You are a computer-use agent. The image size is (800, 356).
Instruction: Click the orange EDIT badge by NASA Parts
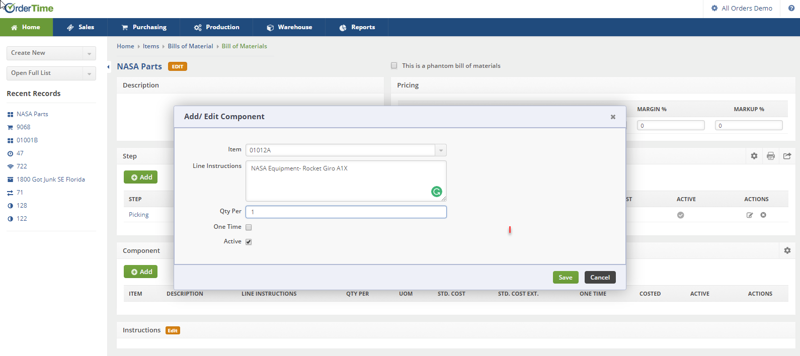click(x=178, y=66)
